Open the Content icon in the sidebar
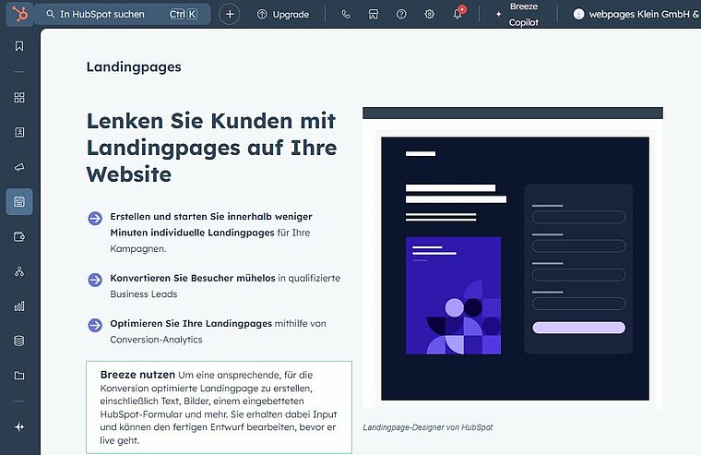701x455 pixels. (19, 202)
